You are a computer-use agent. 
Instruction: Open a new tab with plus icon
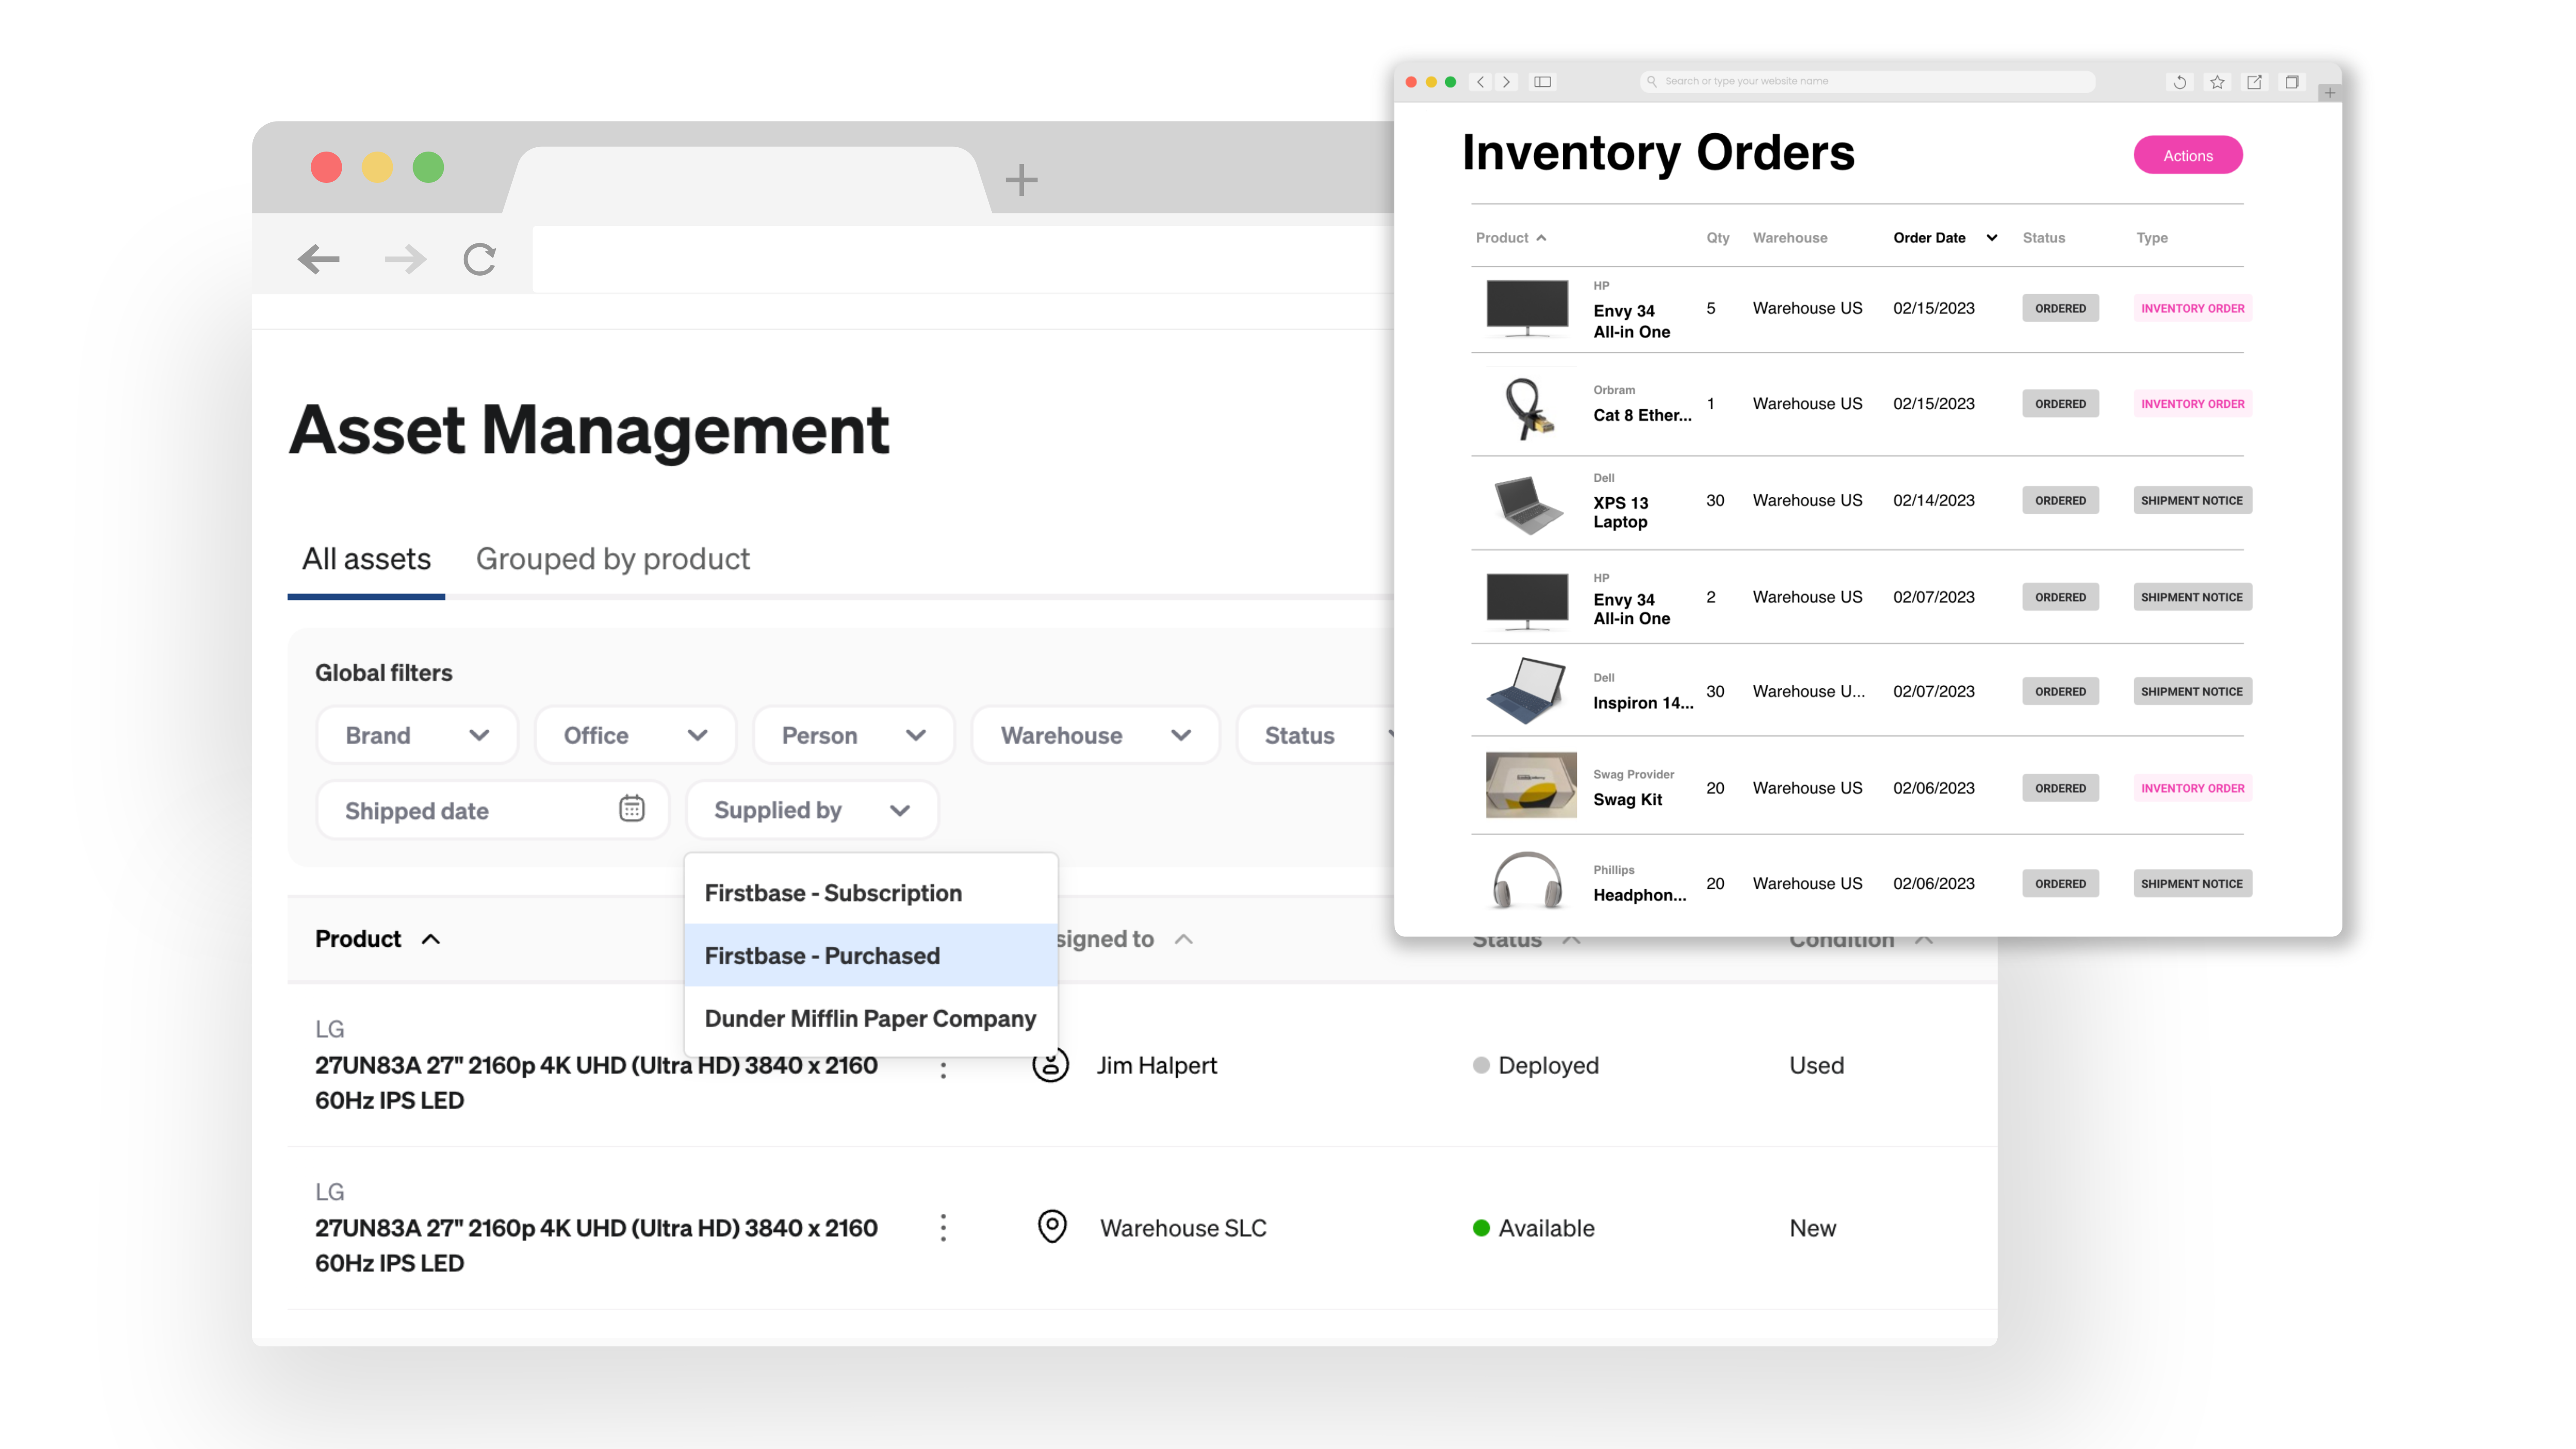tap(1020, 180)
